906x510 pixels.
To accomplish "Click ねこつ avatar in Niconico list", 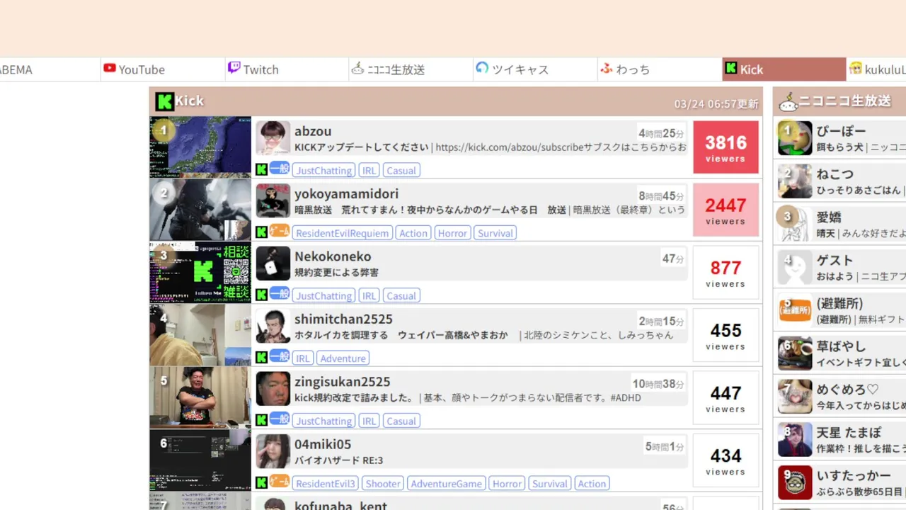I will (795, 181).
